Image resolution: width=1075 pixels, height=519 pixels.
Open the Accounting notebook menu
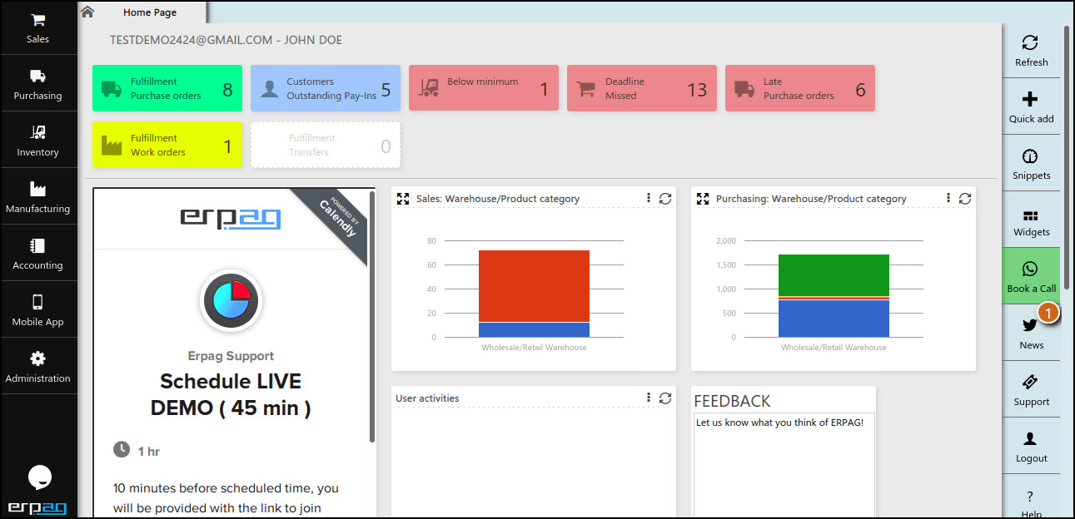point(38,255)
